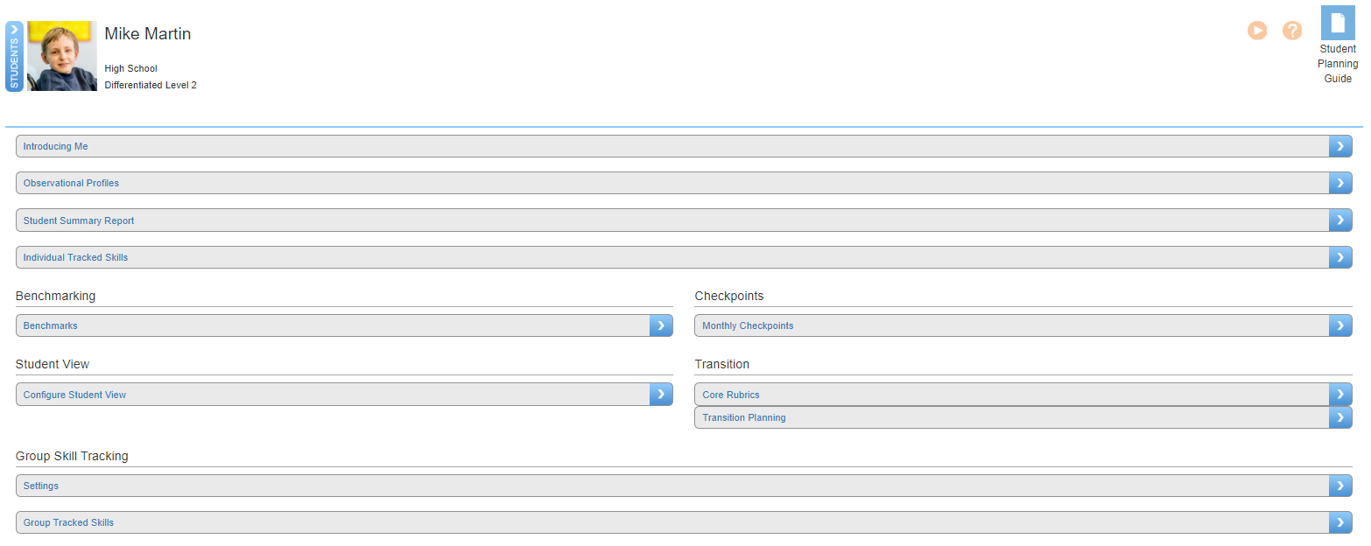1371x546 pixels.
Task: Click Mike Martin's profile photo
Action: click(62, 56)
